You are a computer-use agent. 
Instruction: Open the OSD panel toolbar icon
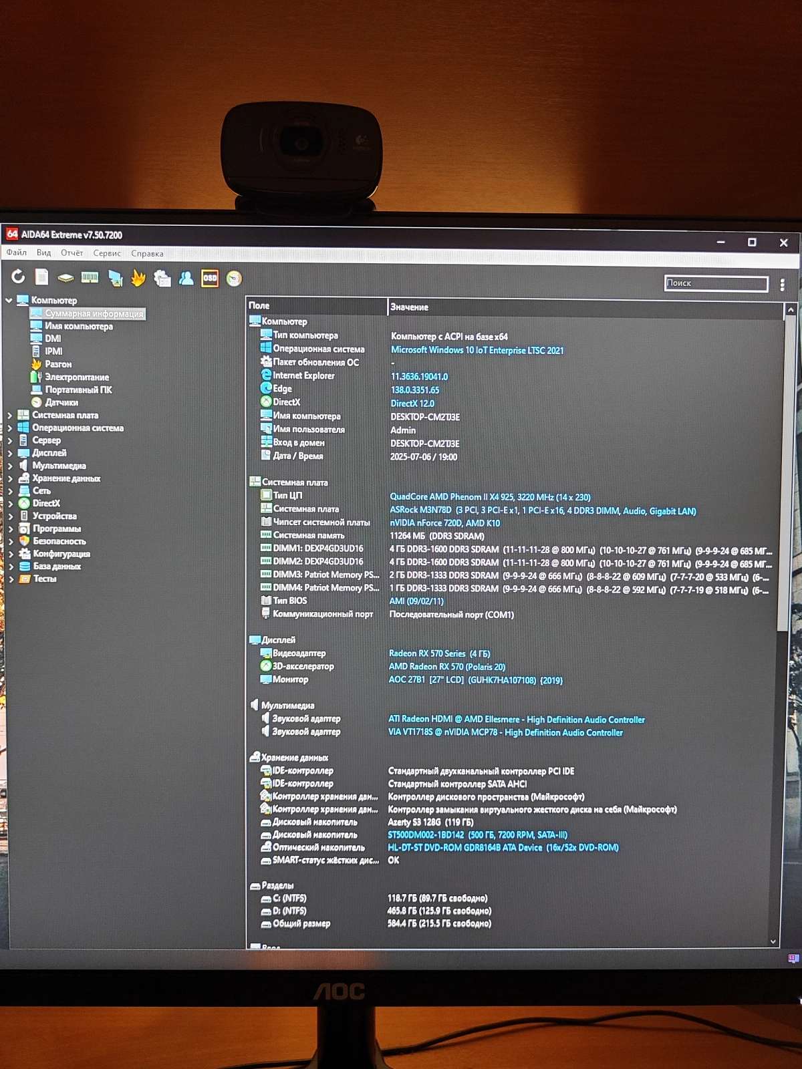pos(210,278)
